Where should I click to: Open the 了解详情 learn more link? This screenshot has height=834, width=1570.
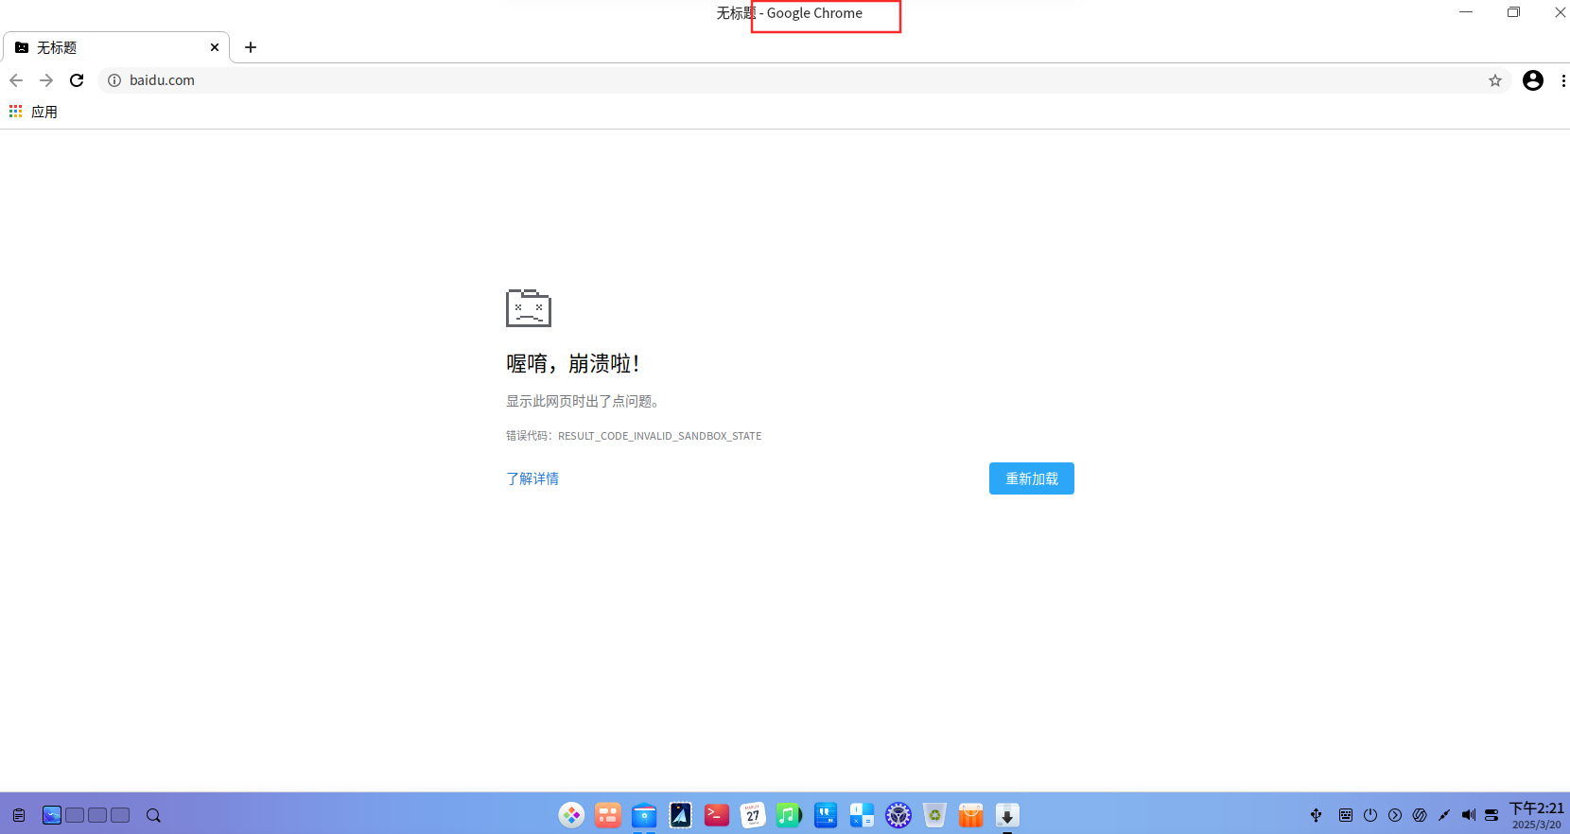click(x=532, y=478)
